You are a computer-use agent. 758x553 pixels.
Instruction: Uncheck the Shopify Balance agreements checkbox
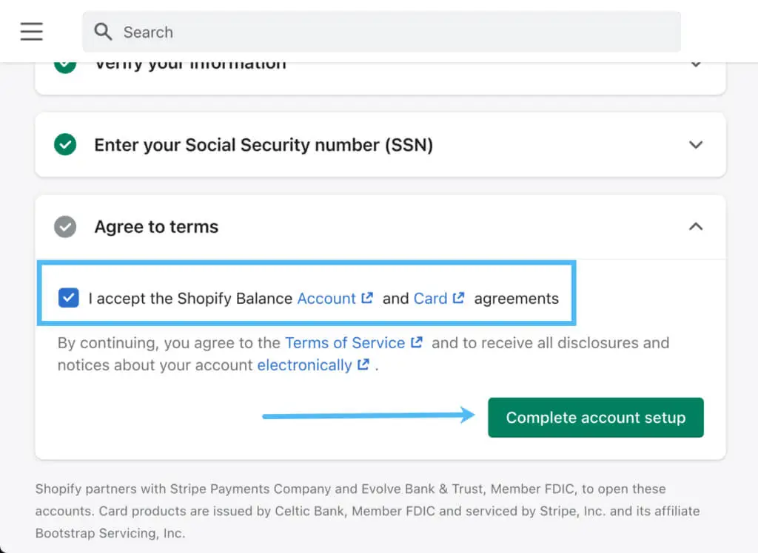69,298
